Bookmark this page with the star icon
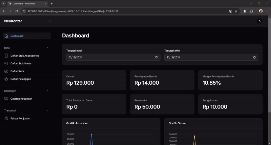 click(236, 11)
